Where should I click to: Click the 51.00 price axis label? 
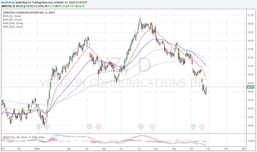coord(251,66)
